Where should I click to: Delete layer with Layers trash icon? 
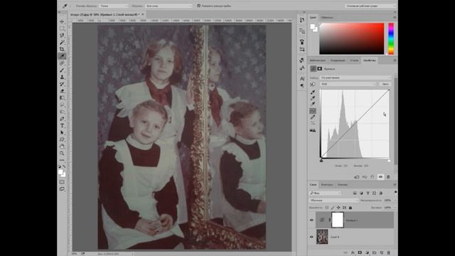pyautogui.click(x=389, y=253)
